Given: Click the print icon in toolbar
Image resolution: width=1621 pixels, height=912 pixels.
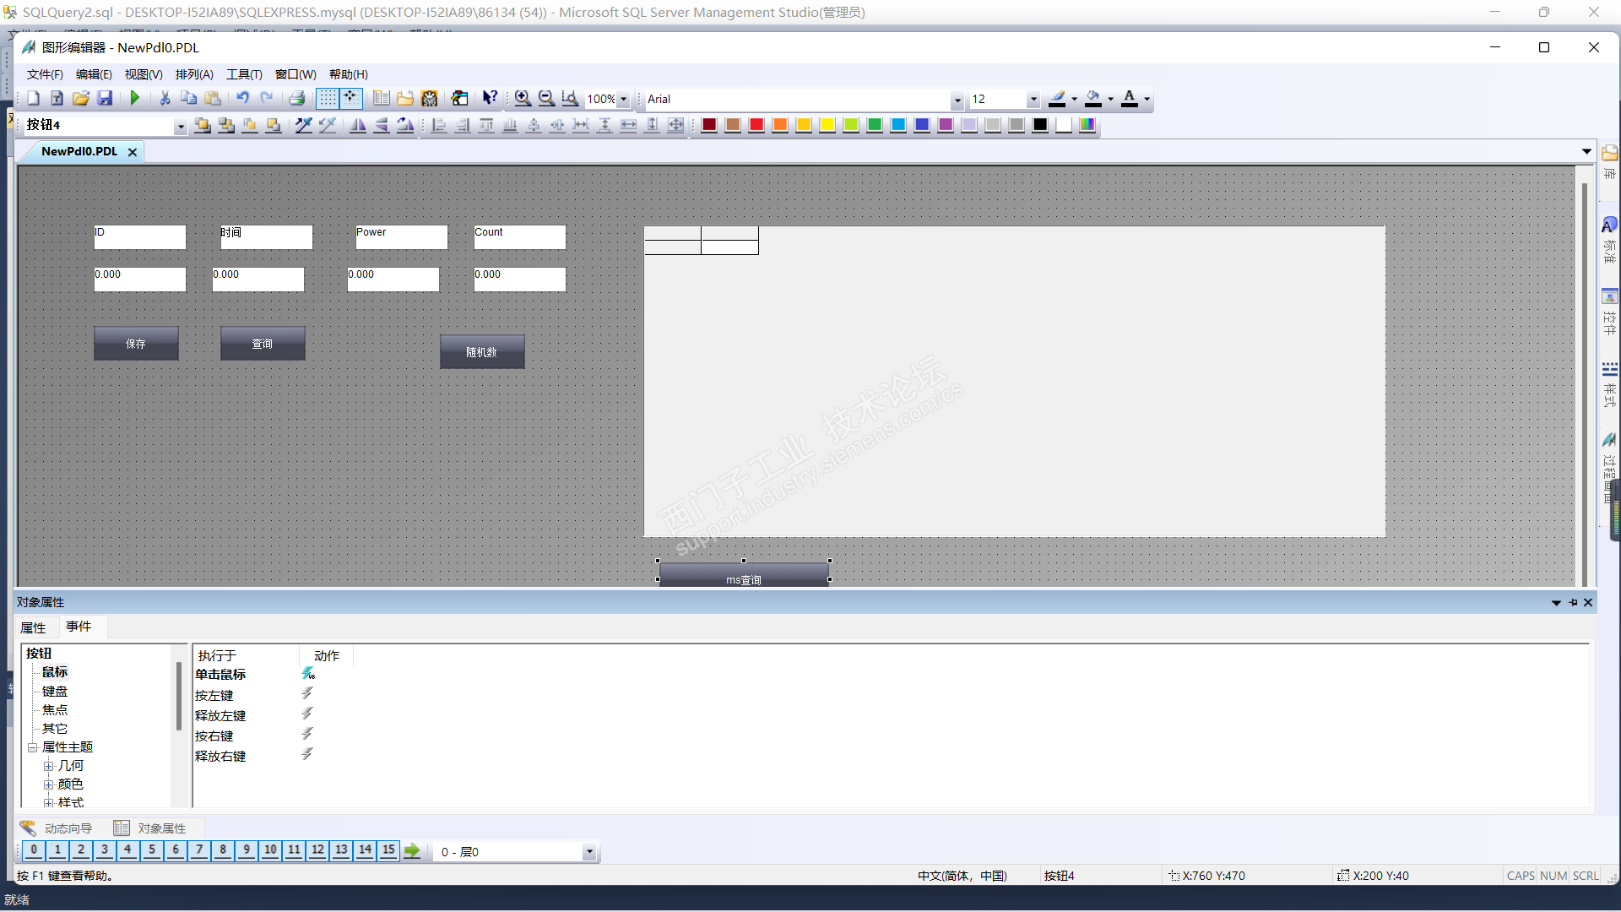Looking at the screenshot, I should (296, 99).
